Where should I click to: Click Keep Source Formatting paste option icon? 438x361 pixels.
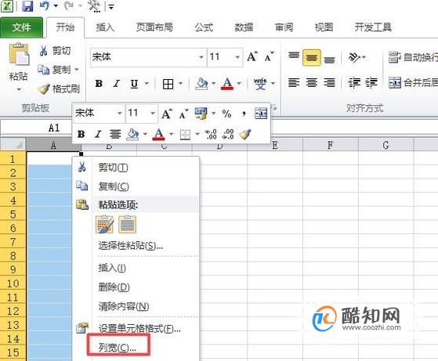coord(104,225)
